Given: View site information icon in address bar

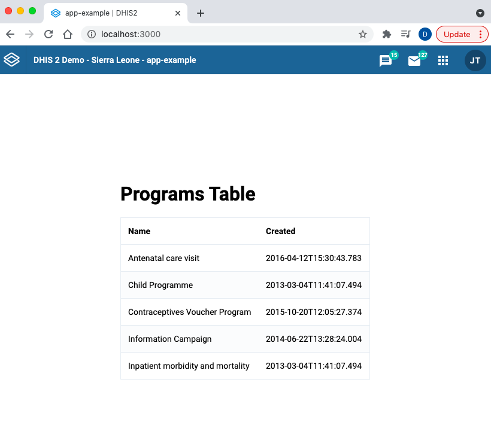Looking at the screenshot, I should pyautogui.click(x=92, y=34).
